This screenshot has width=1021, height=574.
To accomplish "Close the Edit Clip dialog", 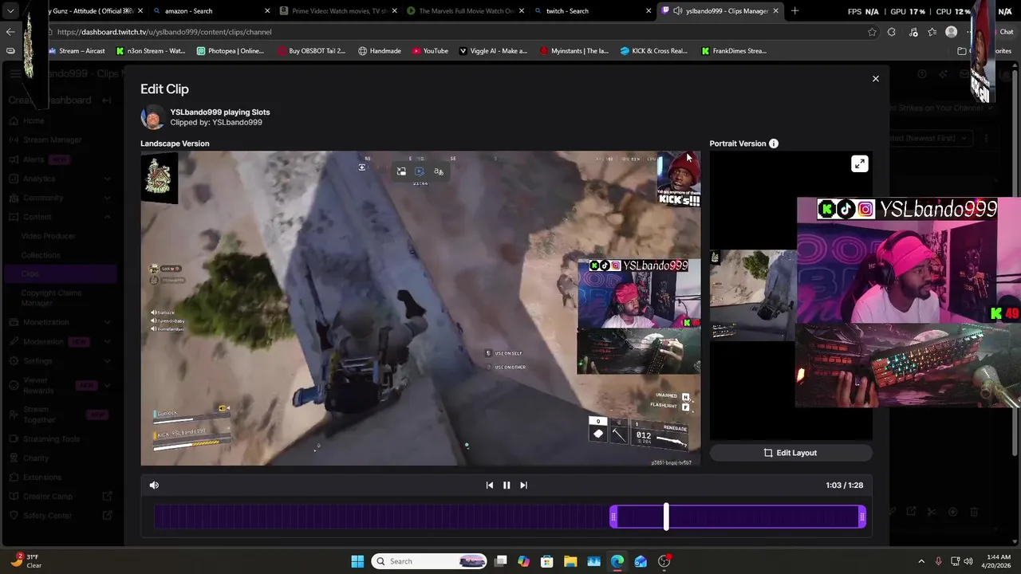I will click(x=875, y=79).
